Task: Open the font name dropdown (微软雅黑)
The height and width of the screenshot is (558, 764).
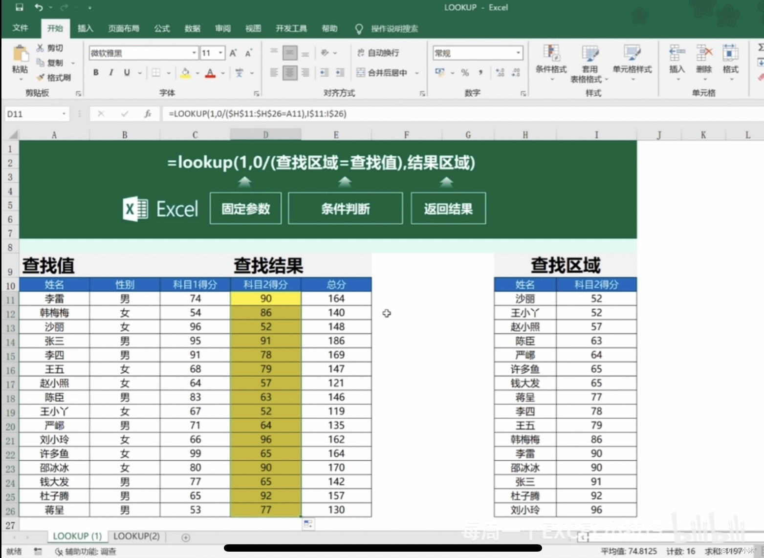Action: tap(194, 53)
